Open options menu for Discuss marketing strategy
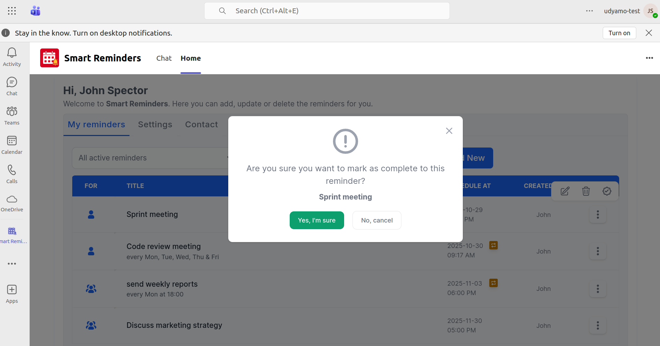 tap(598, 325)
